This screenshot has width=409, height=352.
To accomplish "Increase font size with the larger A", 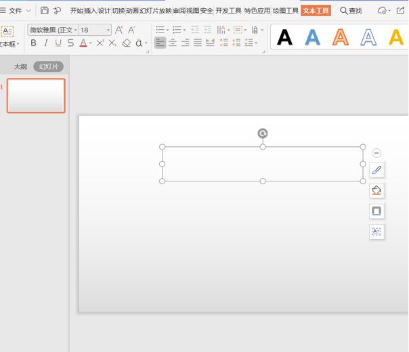I will (119, 30).
